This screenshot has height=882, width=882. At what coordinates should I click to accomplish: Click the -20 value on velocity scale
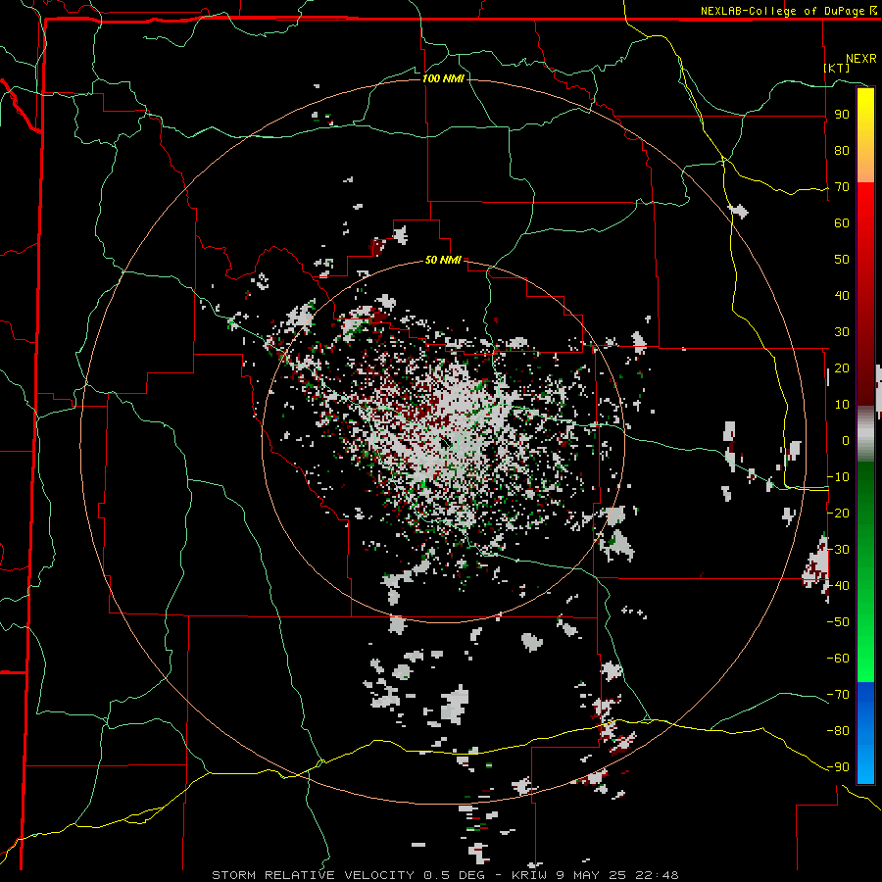pyautogui.click(x=838, y=514)
